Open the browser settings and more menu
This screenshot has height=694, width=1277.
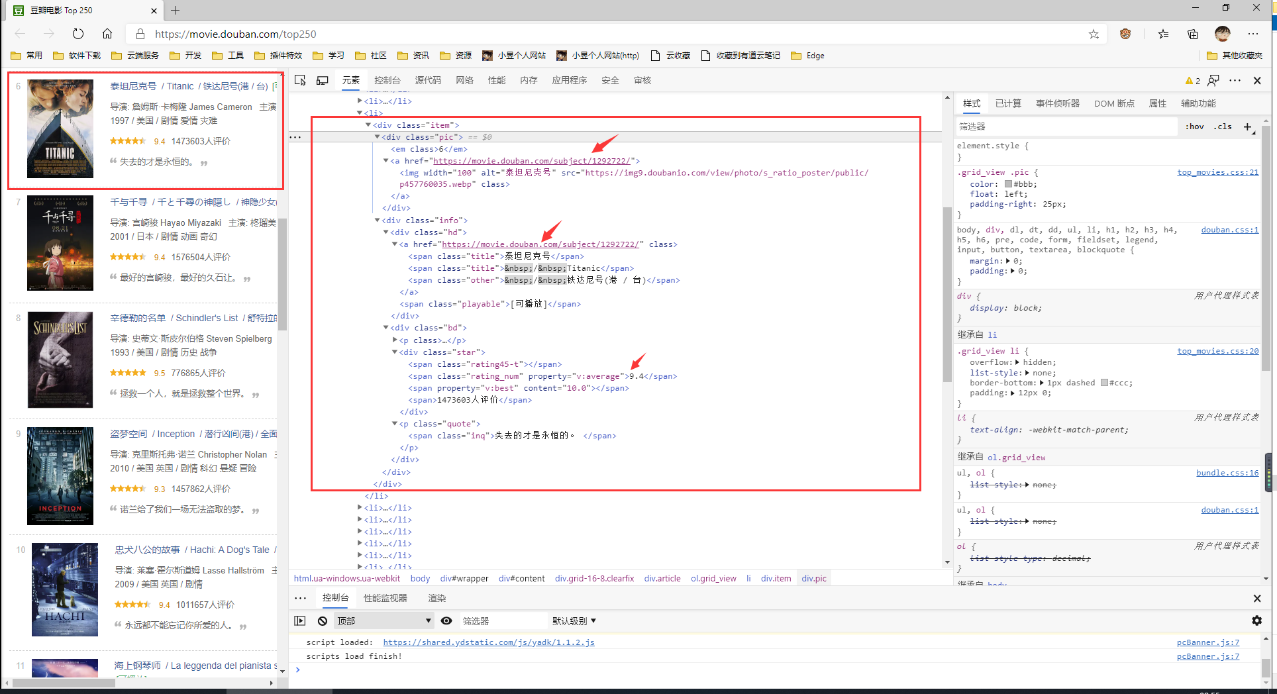pyautogui.click(x=1253, y=34)
